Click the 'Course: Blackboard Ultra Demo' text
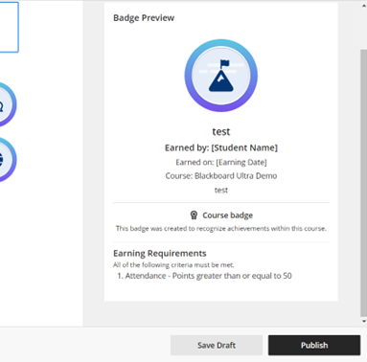This screenshot has width=367, height=362. (221, 176)
